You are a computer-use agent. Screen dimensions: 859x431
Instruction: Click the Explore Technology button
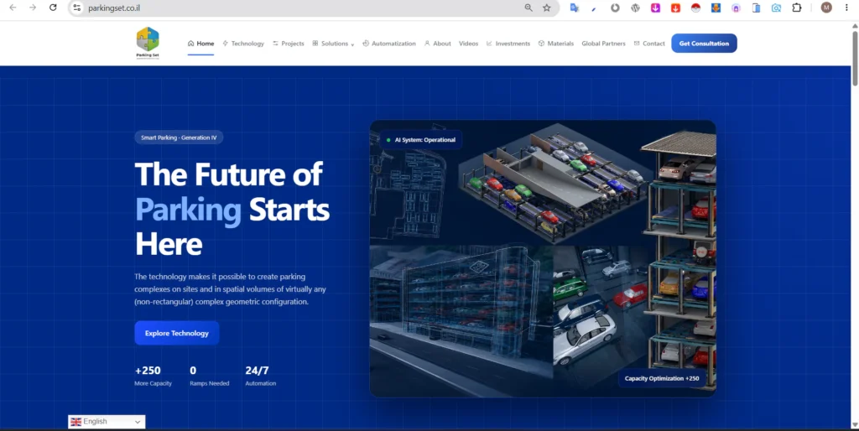click(x=177, y=333)
